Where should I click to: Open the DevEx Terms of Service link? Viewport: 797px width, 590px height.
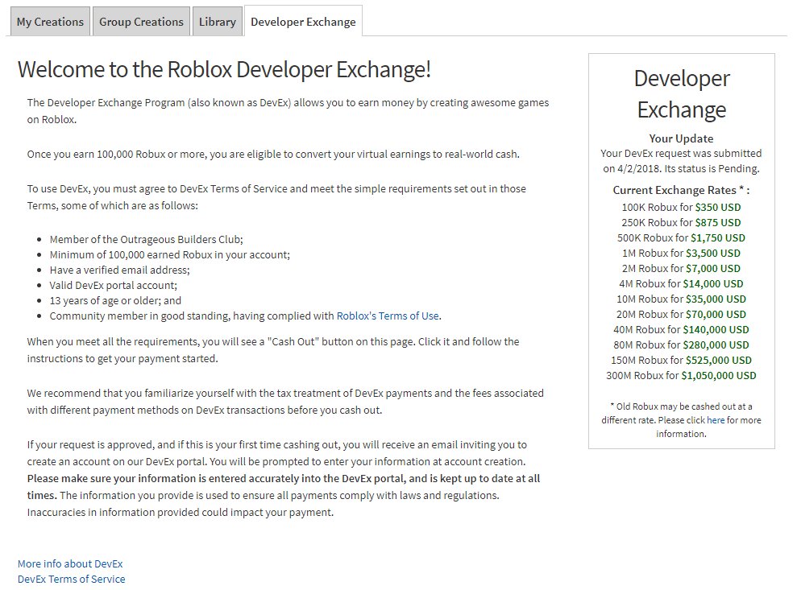71,579
